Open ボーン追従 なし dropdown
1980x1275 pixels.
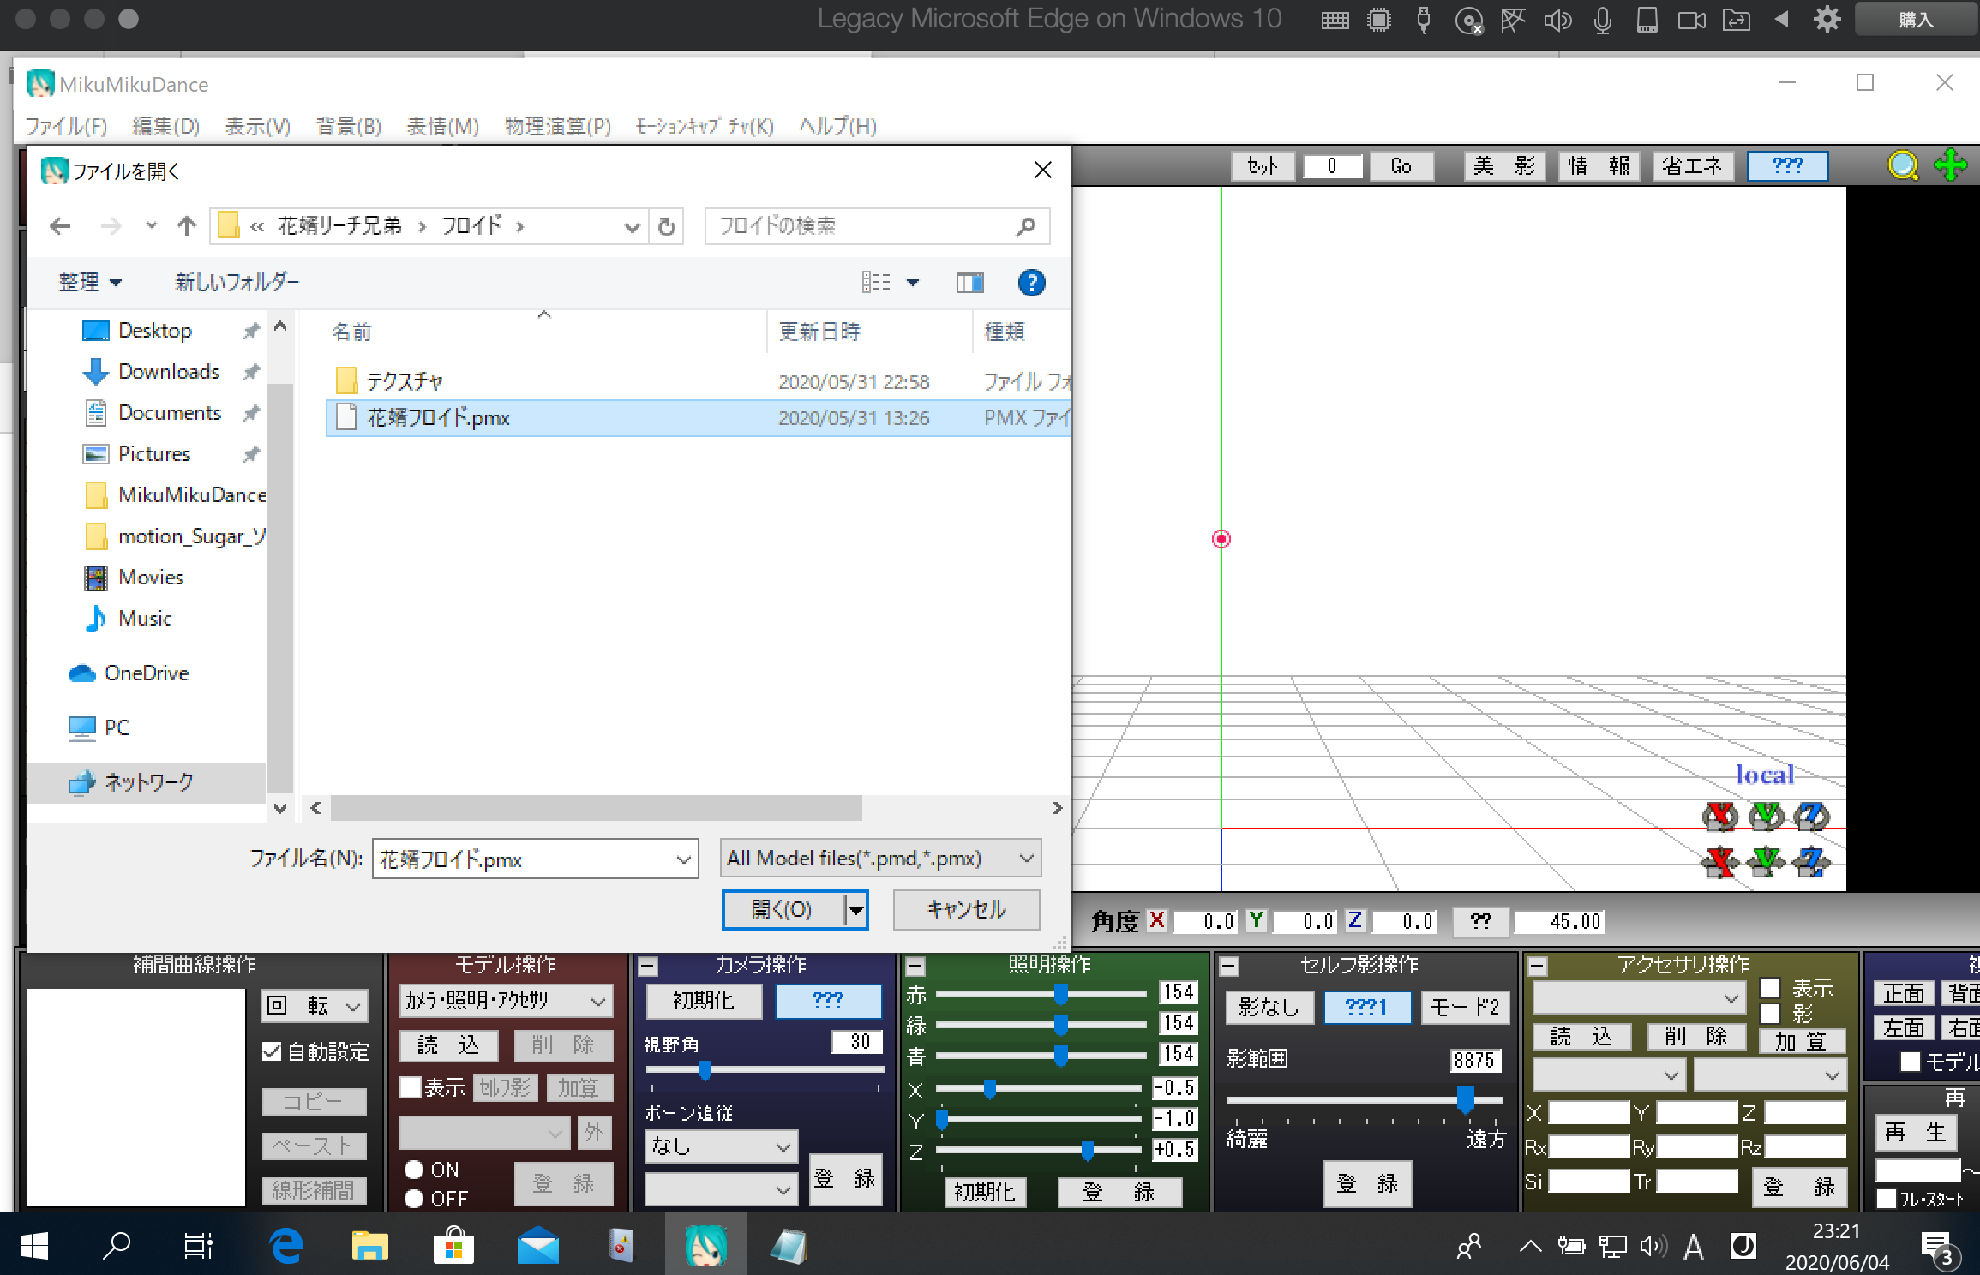point(721,1146)
